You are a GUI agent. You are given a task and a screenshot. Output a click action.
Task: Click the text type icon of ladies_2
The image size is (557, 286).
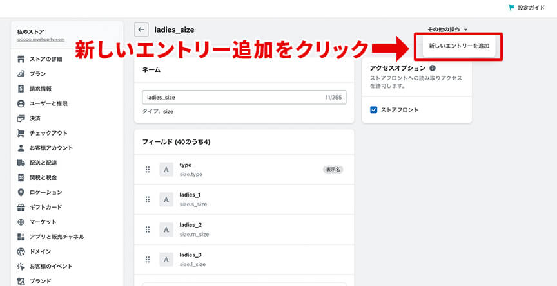coord(166,229)
